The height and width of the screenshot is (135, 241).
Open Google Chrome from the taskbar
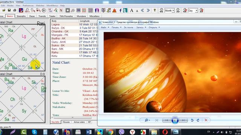pyautogui.click(x=110, y=132)
